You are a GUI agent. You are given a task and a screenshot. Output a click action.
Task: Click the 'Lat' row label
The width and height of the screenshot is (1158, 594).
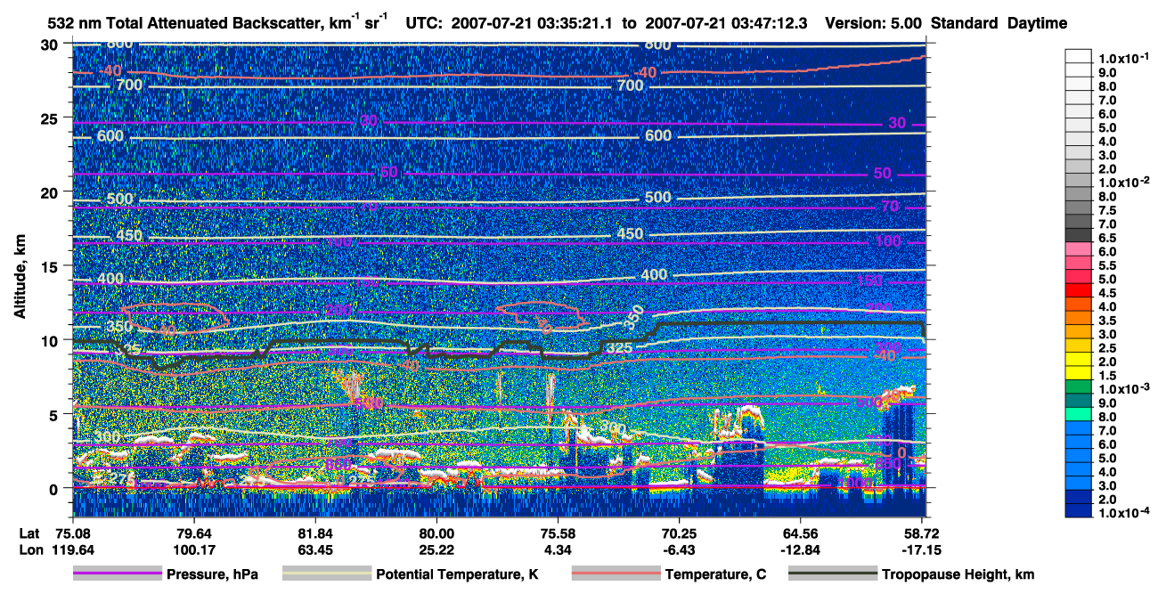point(29,533)
